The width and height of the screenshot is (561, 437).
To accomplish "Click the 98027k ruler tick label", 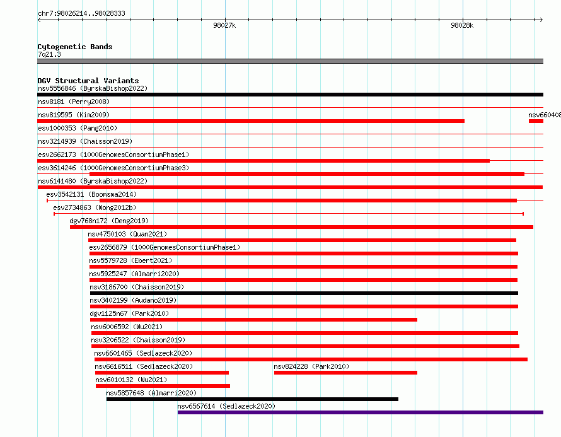I will [x=224, y=25].
